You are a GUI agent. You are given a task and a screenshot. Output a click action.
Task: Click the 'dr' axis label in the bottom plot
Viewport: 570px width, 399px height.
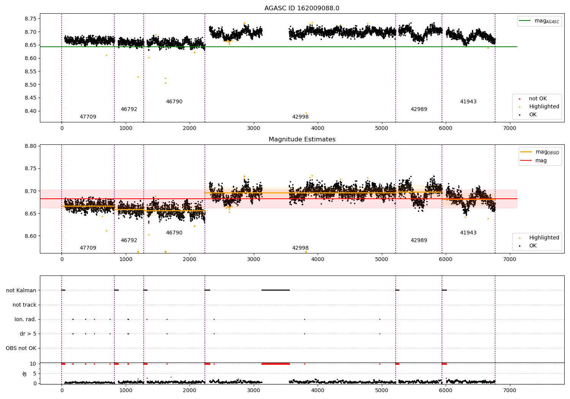pos(25,374)
